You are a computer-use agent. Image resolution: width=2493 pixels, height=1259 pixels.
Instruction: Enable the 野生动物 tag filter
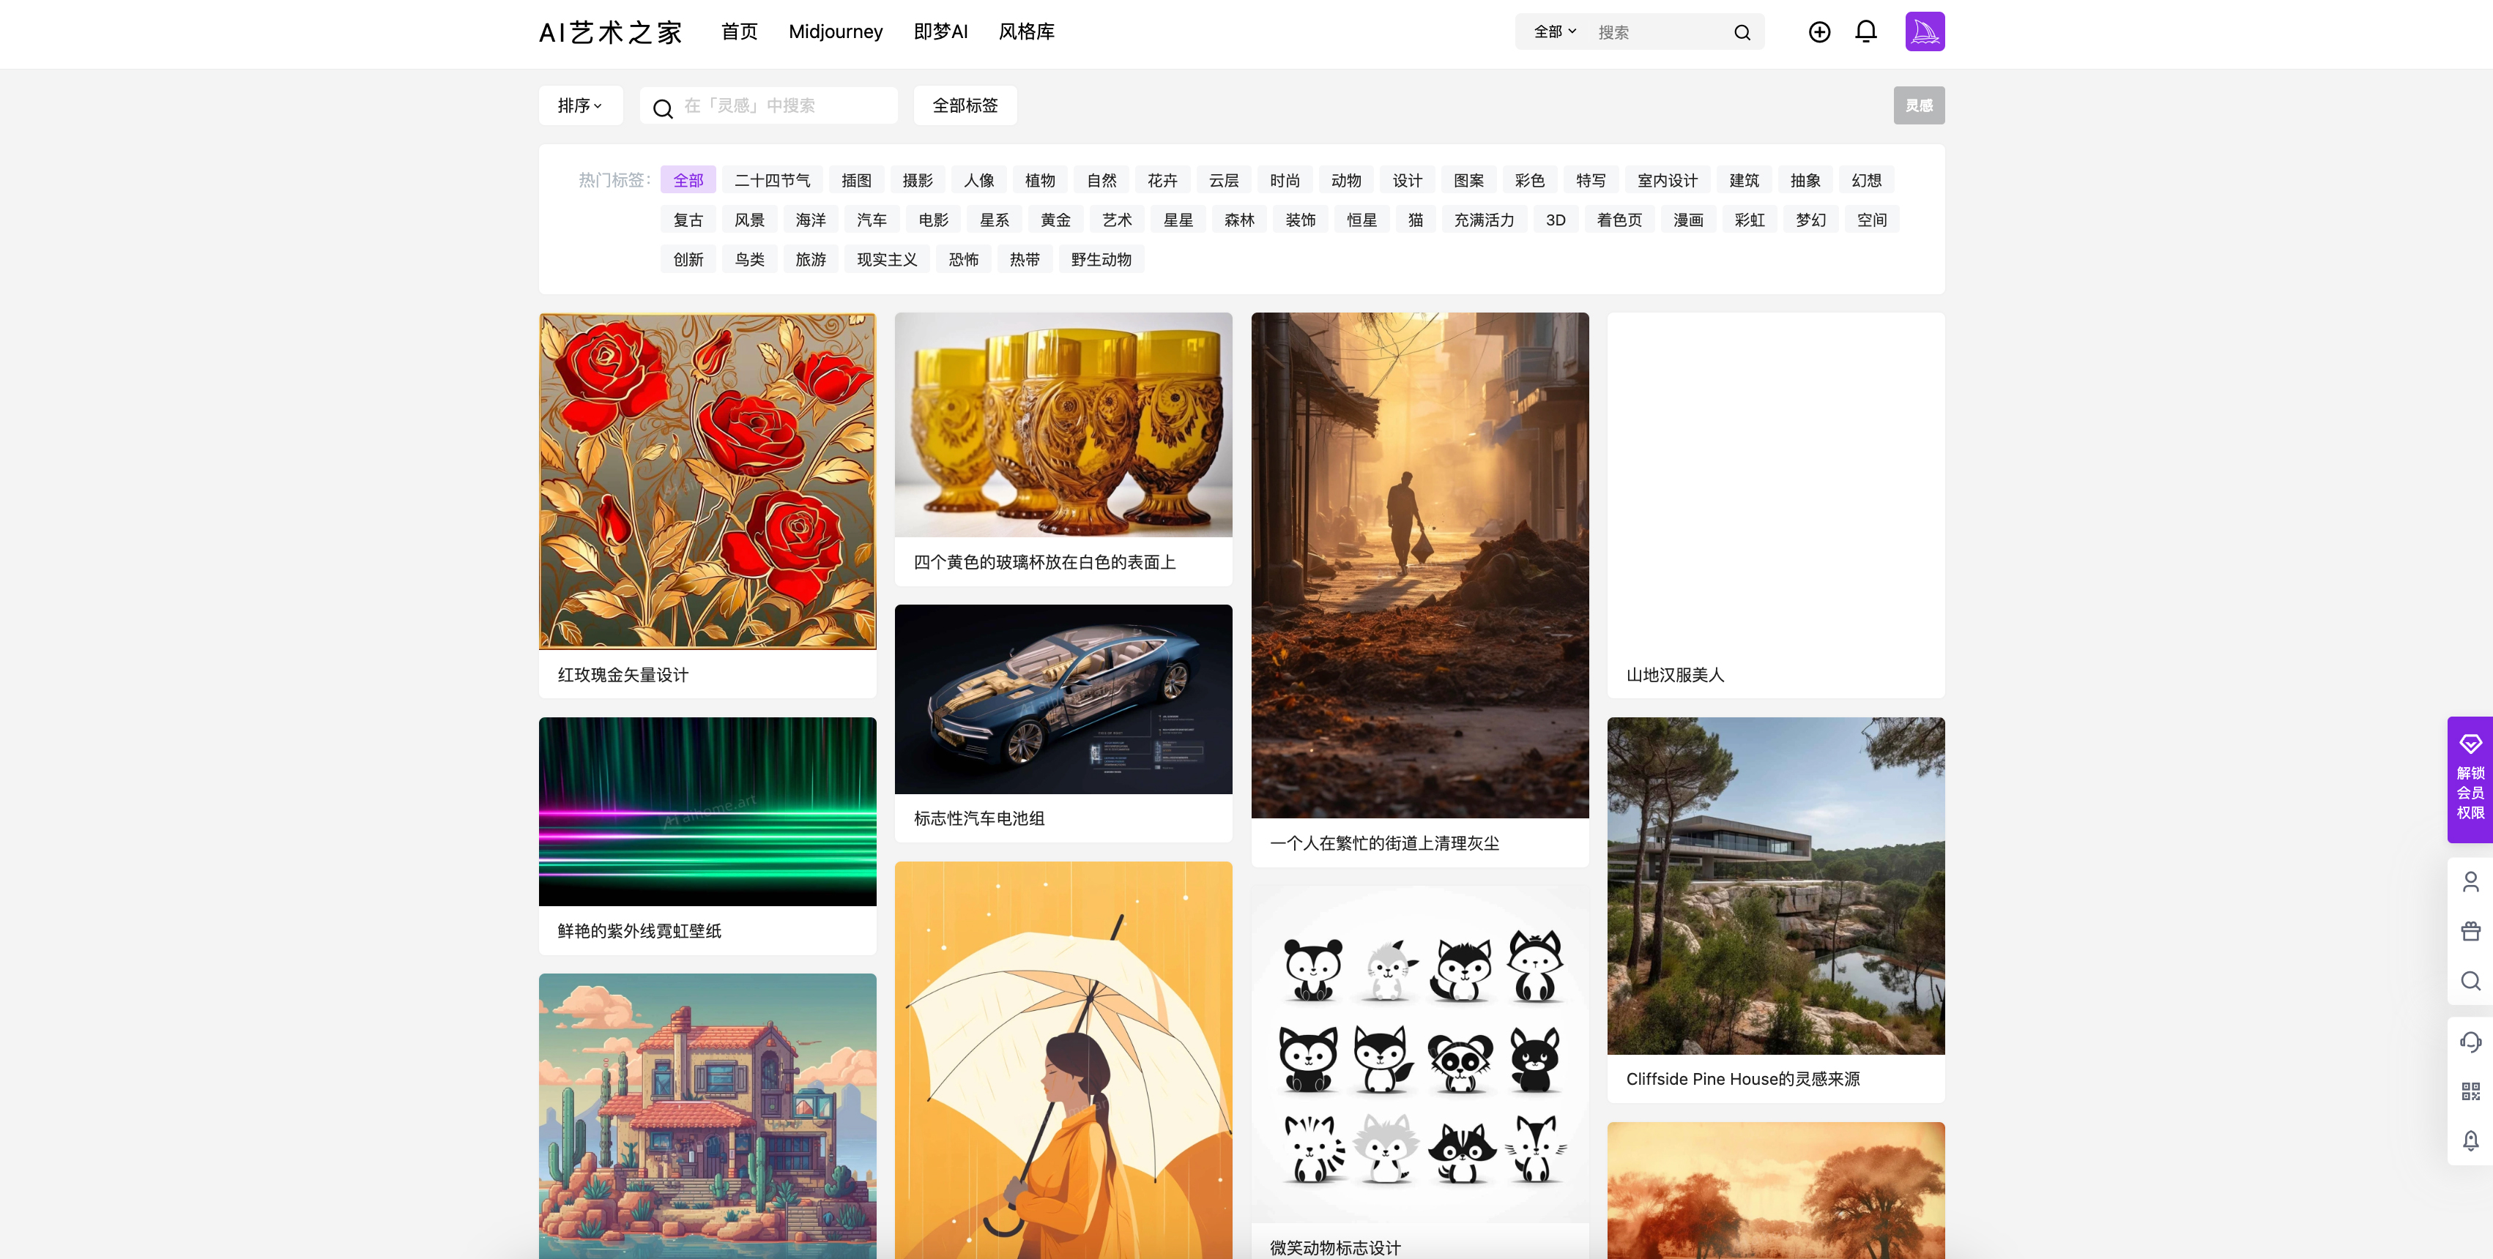(1100, 259)
